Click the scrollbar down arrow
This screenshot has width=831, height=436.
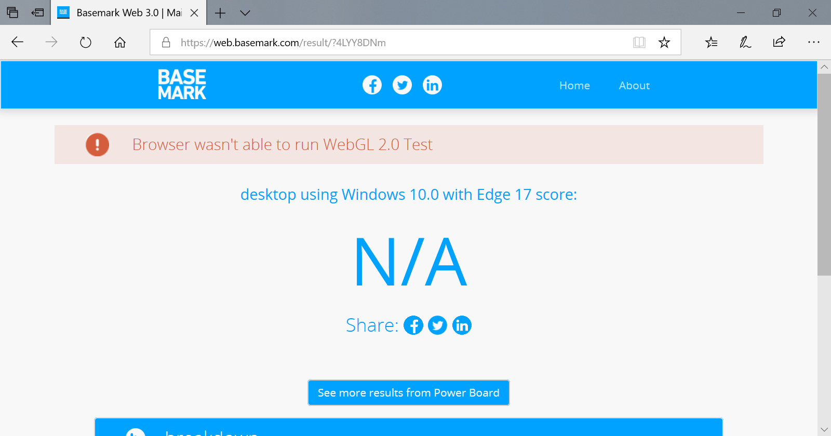coord(824,430)
